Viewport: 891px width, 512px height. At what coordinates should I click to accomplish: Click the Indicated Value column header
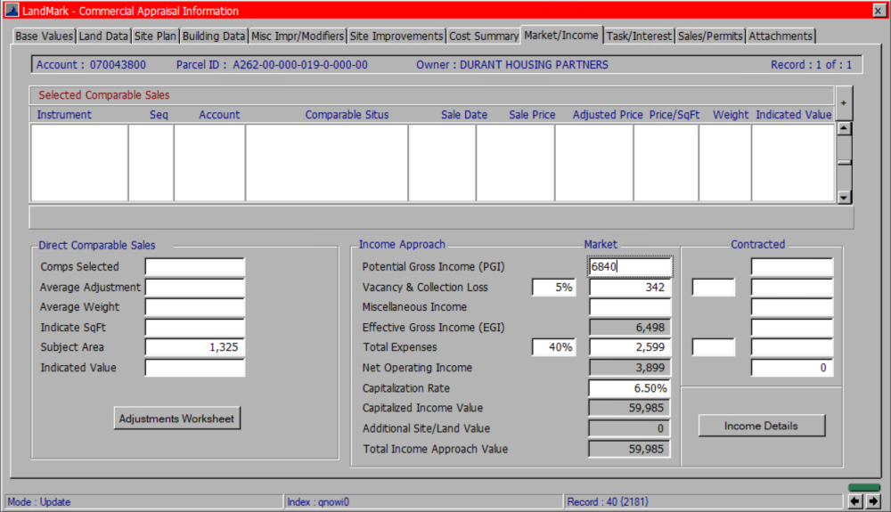(x=793, y=115)
